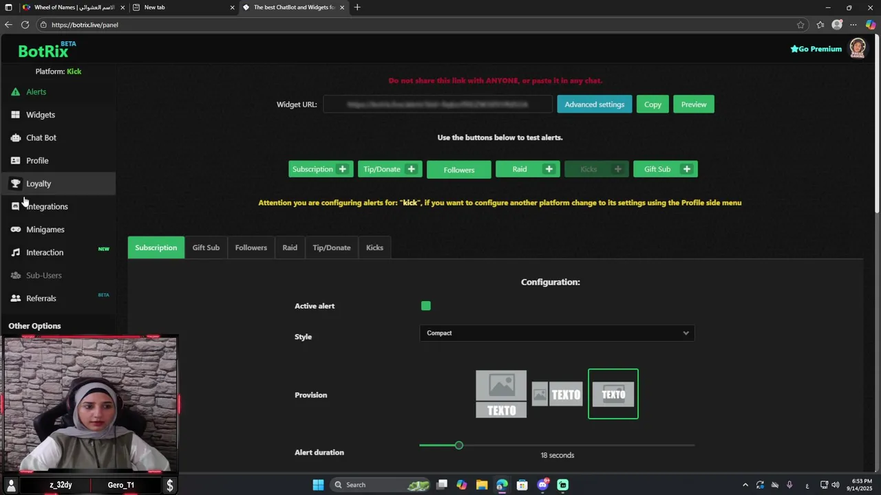The height and width of the screenshot is (495, 881).
Task: Open Discord from taskbar
Action: click(543, 485)
